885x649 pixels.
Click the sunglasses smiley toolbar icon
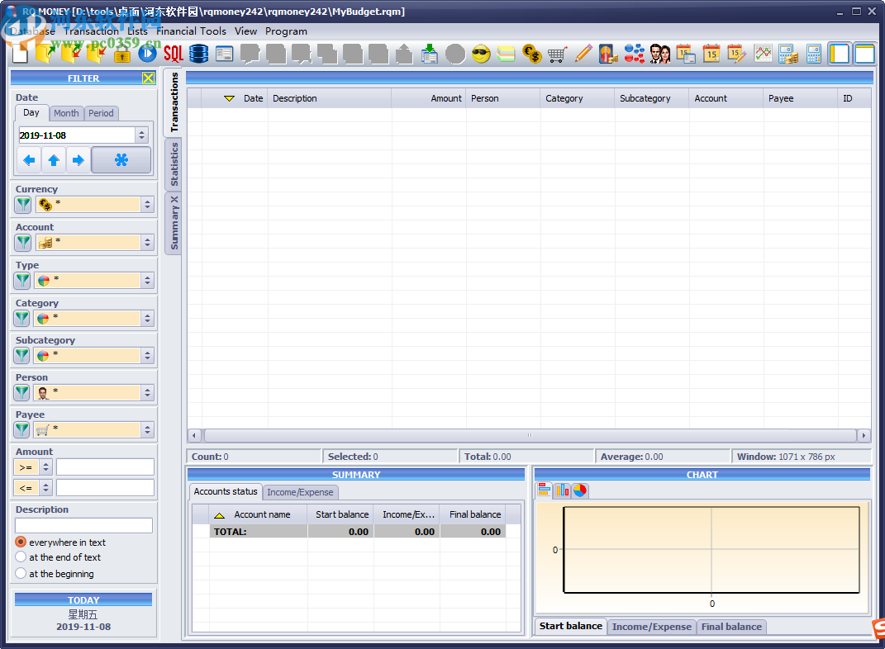coord(481,54)
